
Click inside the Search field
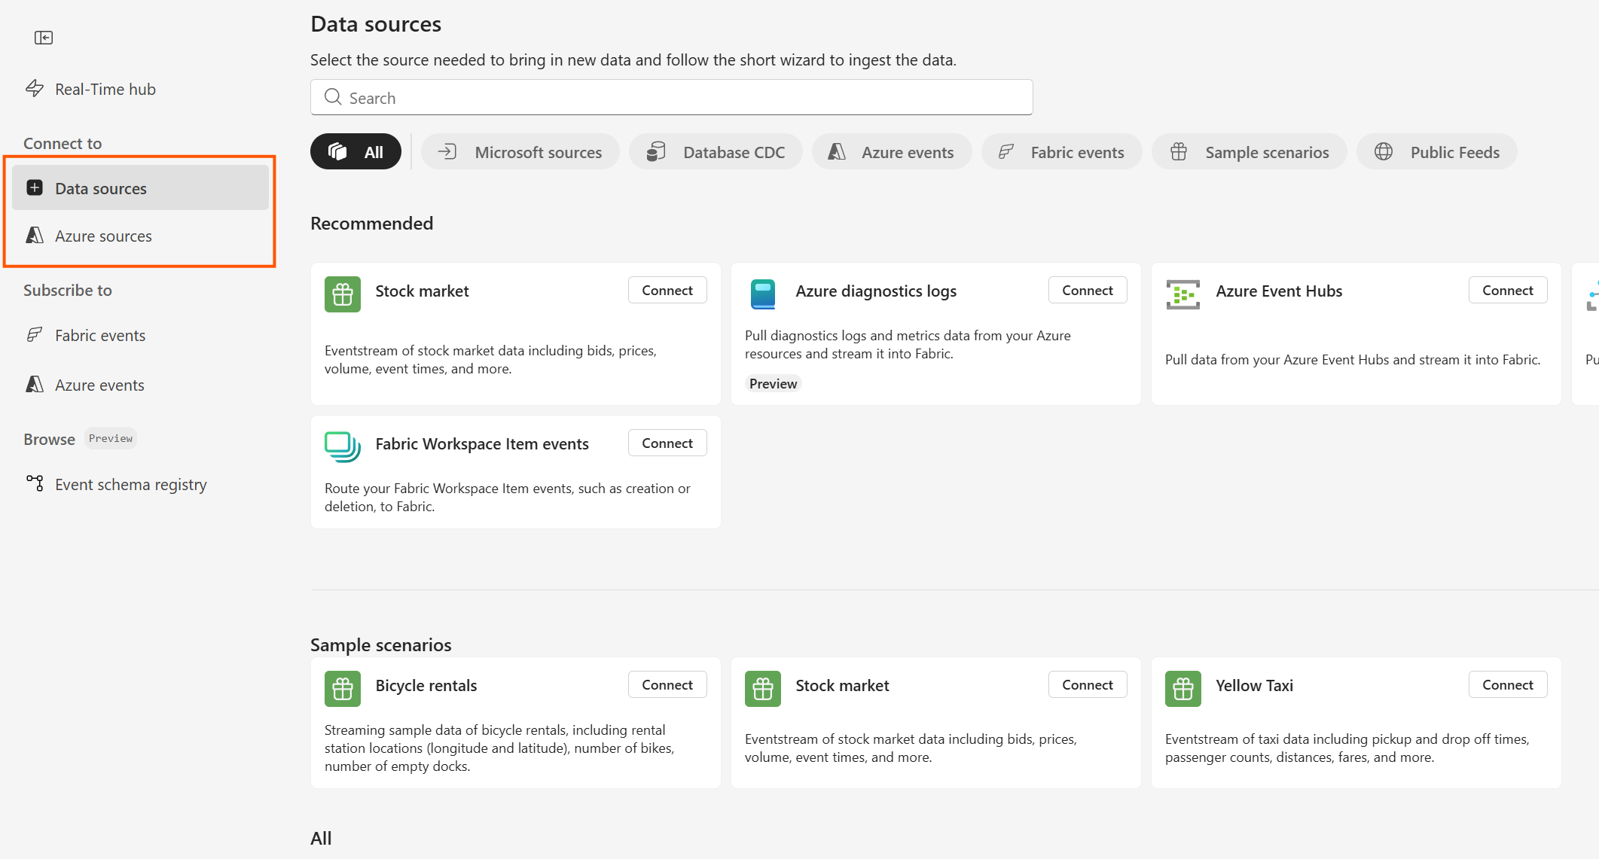point(670,97)
